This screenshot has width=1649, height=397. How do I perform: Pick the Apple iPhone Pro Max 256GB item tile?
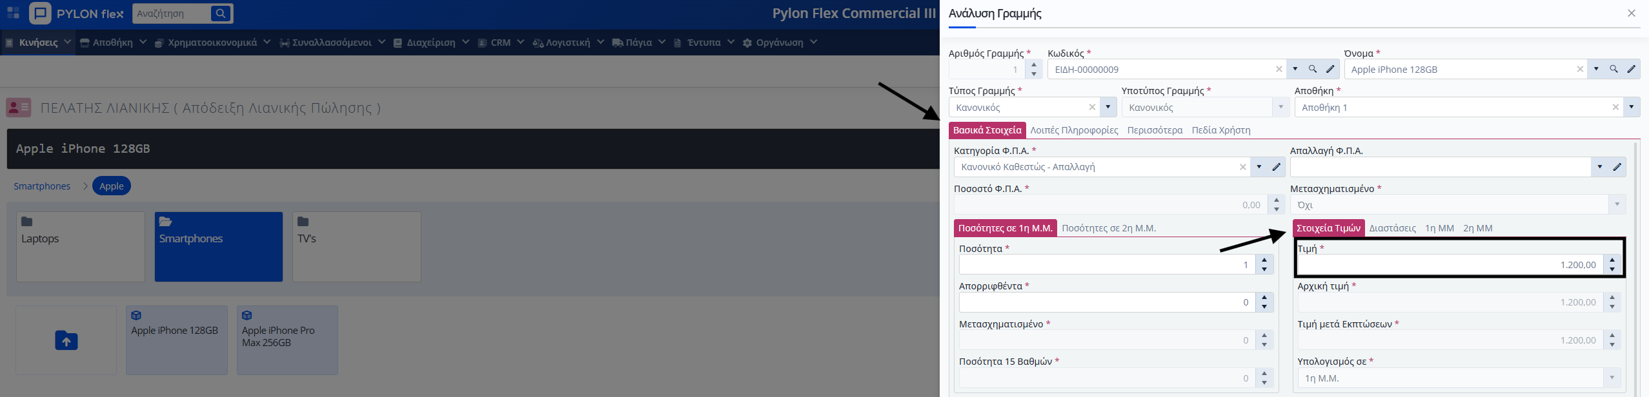pyautogui.click(x=287, y=340)
